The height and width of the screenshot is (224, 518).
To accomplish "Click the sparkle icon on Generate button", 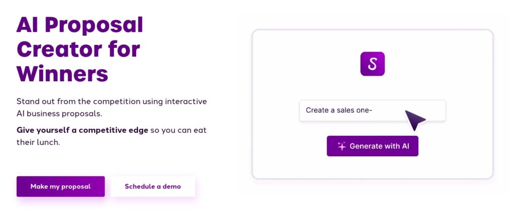I will tap(341, 146).
